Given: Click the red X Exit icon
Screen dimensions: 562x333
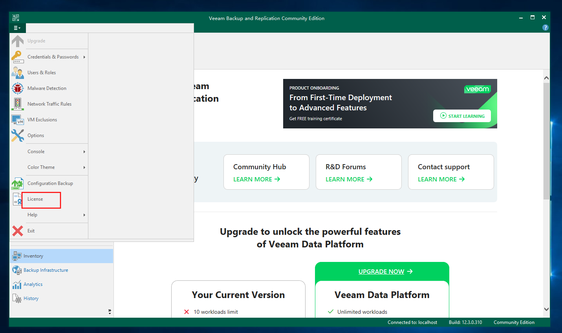Looking at the screenshot, I should tap(18, 231).
